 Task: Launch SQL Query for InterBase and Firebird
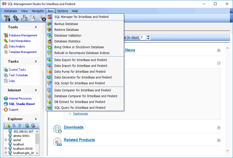[85, 108]
